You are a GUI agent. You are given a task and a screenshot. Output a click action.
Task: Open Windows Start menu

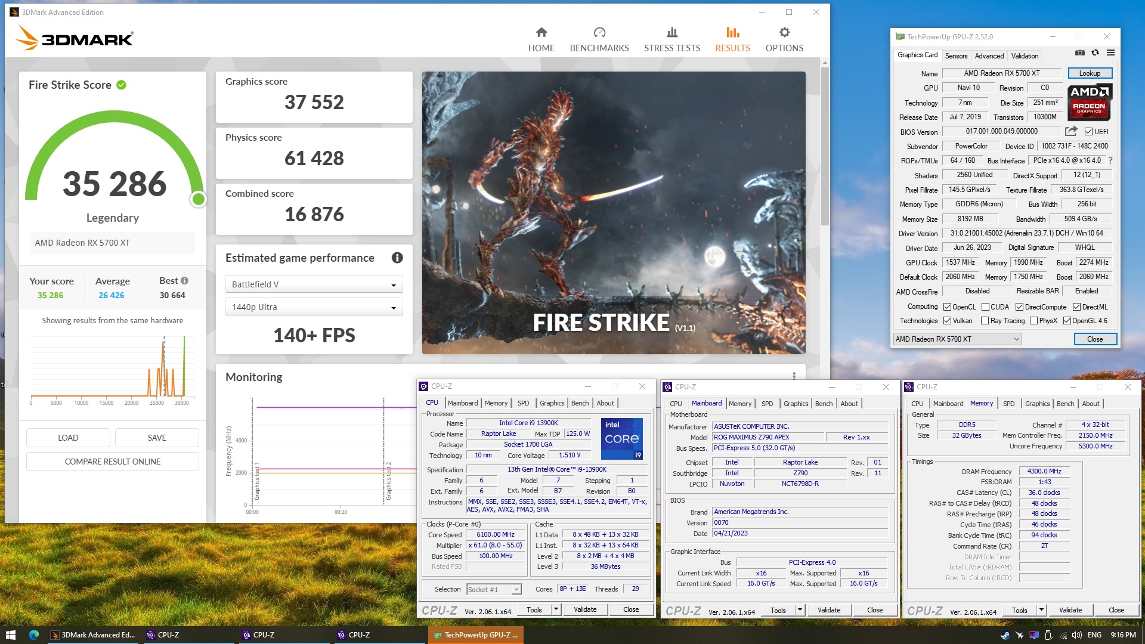point(10,635)
